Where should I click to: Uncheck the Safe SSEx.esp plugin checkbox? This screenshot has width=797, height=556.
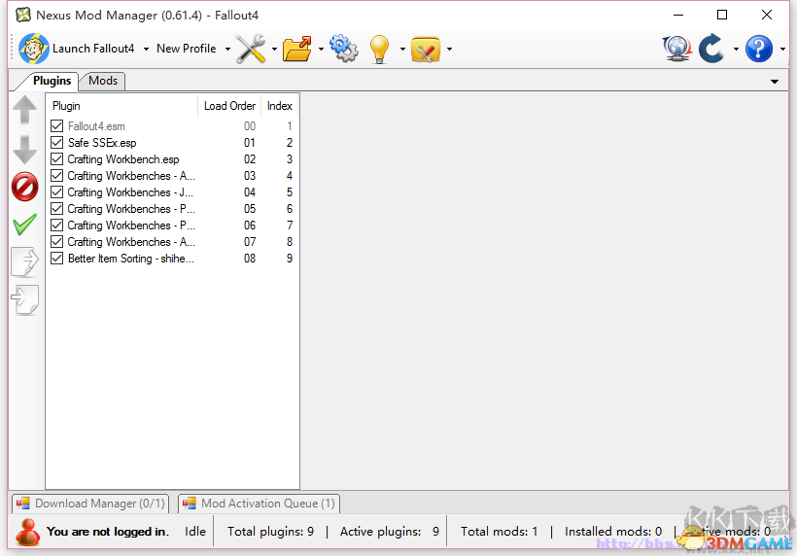57,142
